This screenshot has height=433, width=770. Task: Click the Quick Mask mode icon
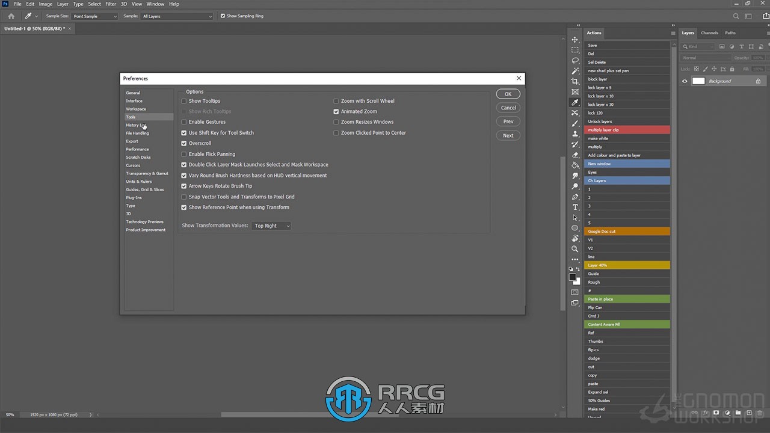click(x=575, y=292)
